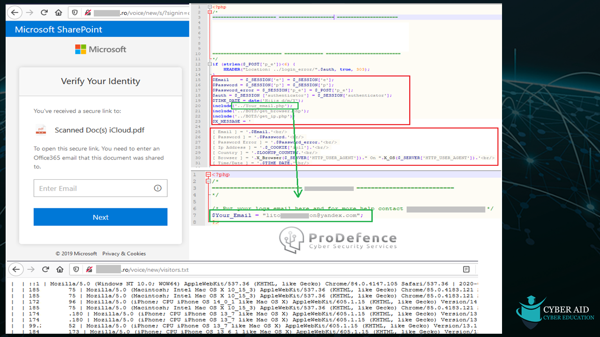Click the $X_MESSAGE = ' code line
The width and height of the screenshot is (600, 337).
(x=232, y=121)
